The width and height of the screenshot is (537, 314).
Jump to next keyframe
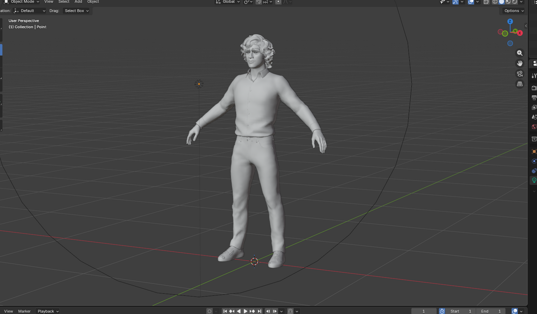[252, 311]
